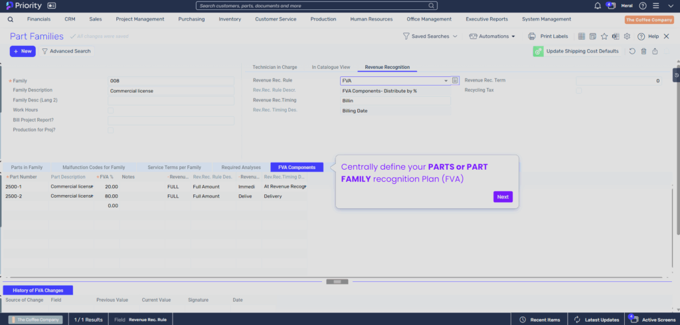680x325 pixels.
Task: Open the Financials menu
Action: 39,19
